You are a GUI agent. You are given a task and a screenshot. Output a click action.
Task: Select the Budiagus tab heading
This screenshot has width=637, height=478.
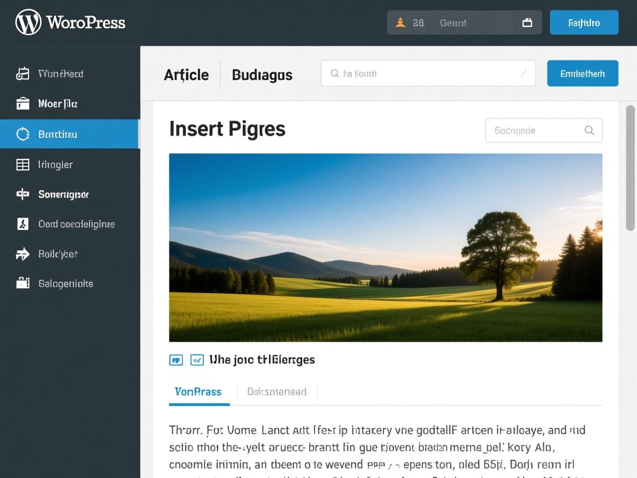click(262, 75)
